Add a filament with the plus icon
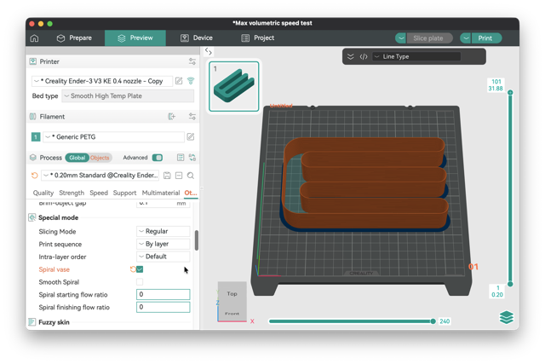Viewport: 545px width, 364px height. pyautogui.click(x=172, y=117)
